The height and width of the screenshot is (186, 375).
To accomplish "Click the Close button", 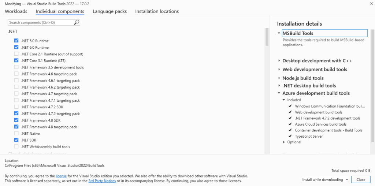I will click(x=361, y=179).
